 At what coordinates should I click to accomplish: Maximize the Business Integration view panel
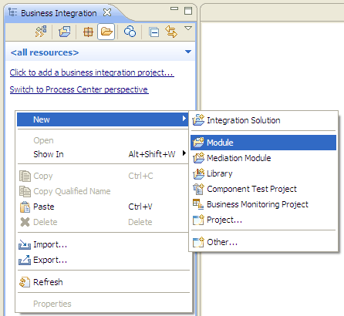188,11
